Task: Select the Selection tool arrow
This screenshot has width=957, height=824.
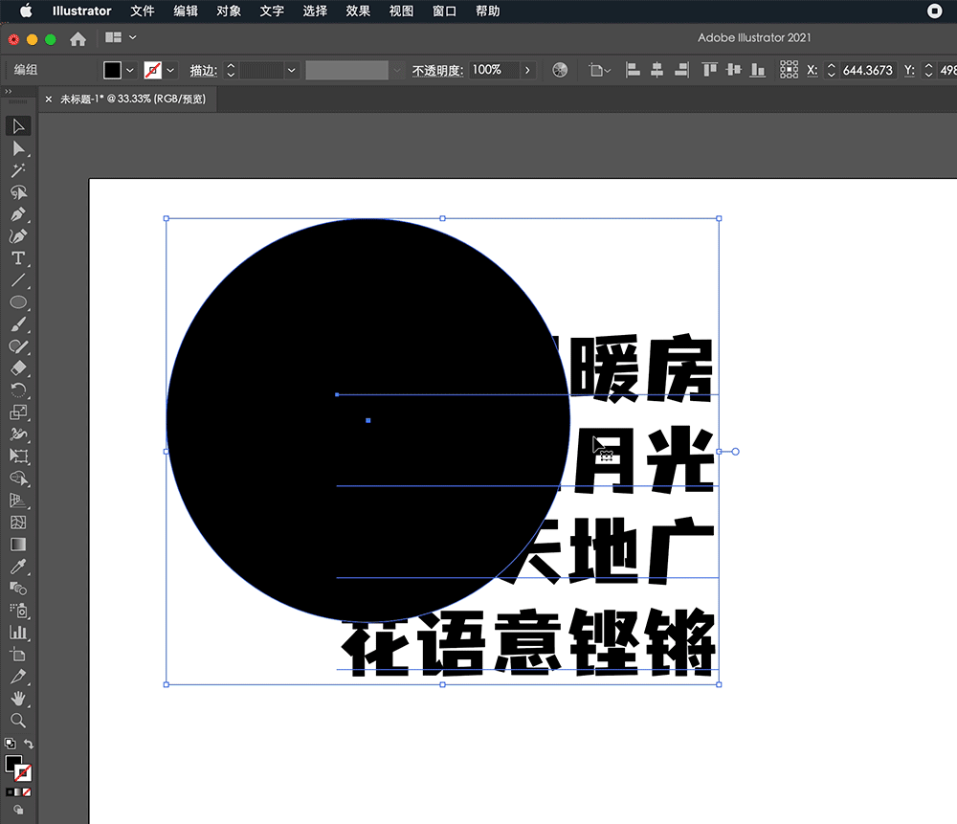Action: 18,126
